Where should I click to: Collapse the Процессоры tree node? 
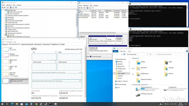click(x=4, y=35)
